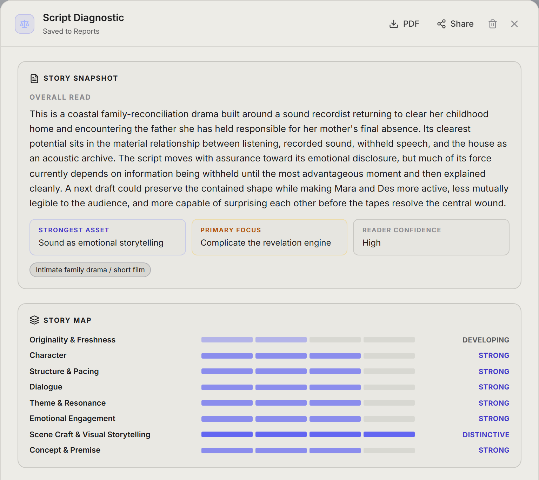The image size is (539, 480).
Task: Click the STRONG rating for Dialogue
Action: pos(494,387)
